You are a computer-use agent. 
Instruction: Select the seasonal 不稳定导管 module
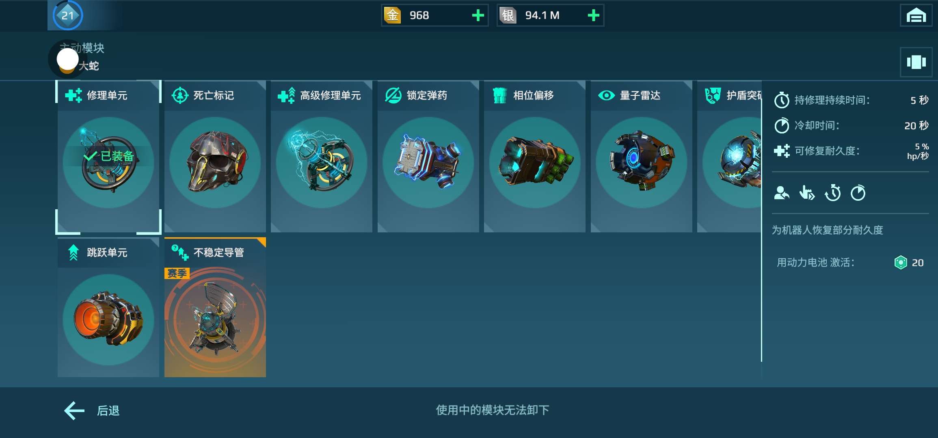[x=215, y=307]
